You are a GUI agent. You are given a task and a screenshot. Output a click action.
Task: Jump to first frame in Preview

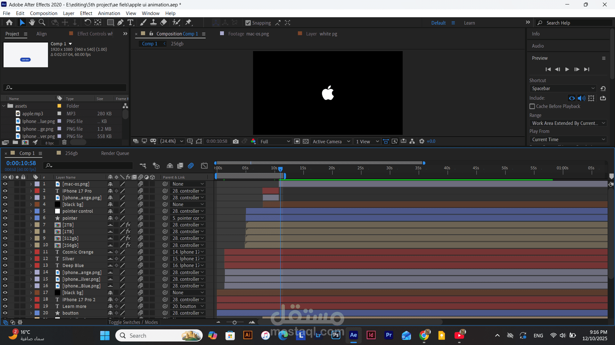point(548,69)
